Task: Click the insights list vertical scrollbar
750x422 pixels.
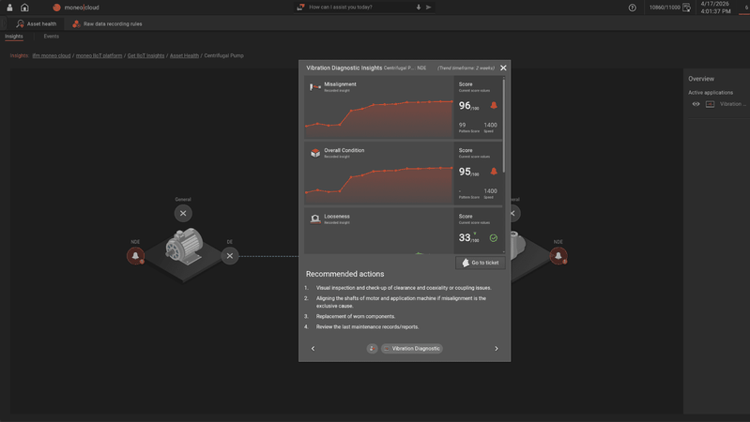Action: (504, 127)
